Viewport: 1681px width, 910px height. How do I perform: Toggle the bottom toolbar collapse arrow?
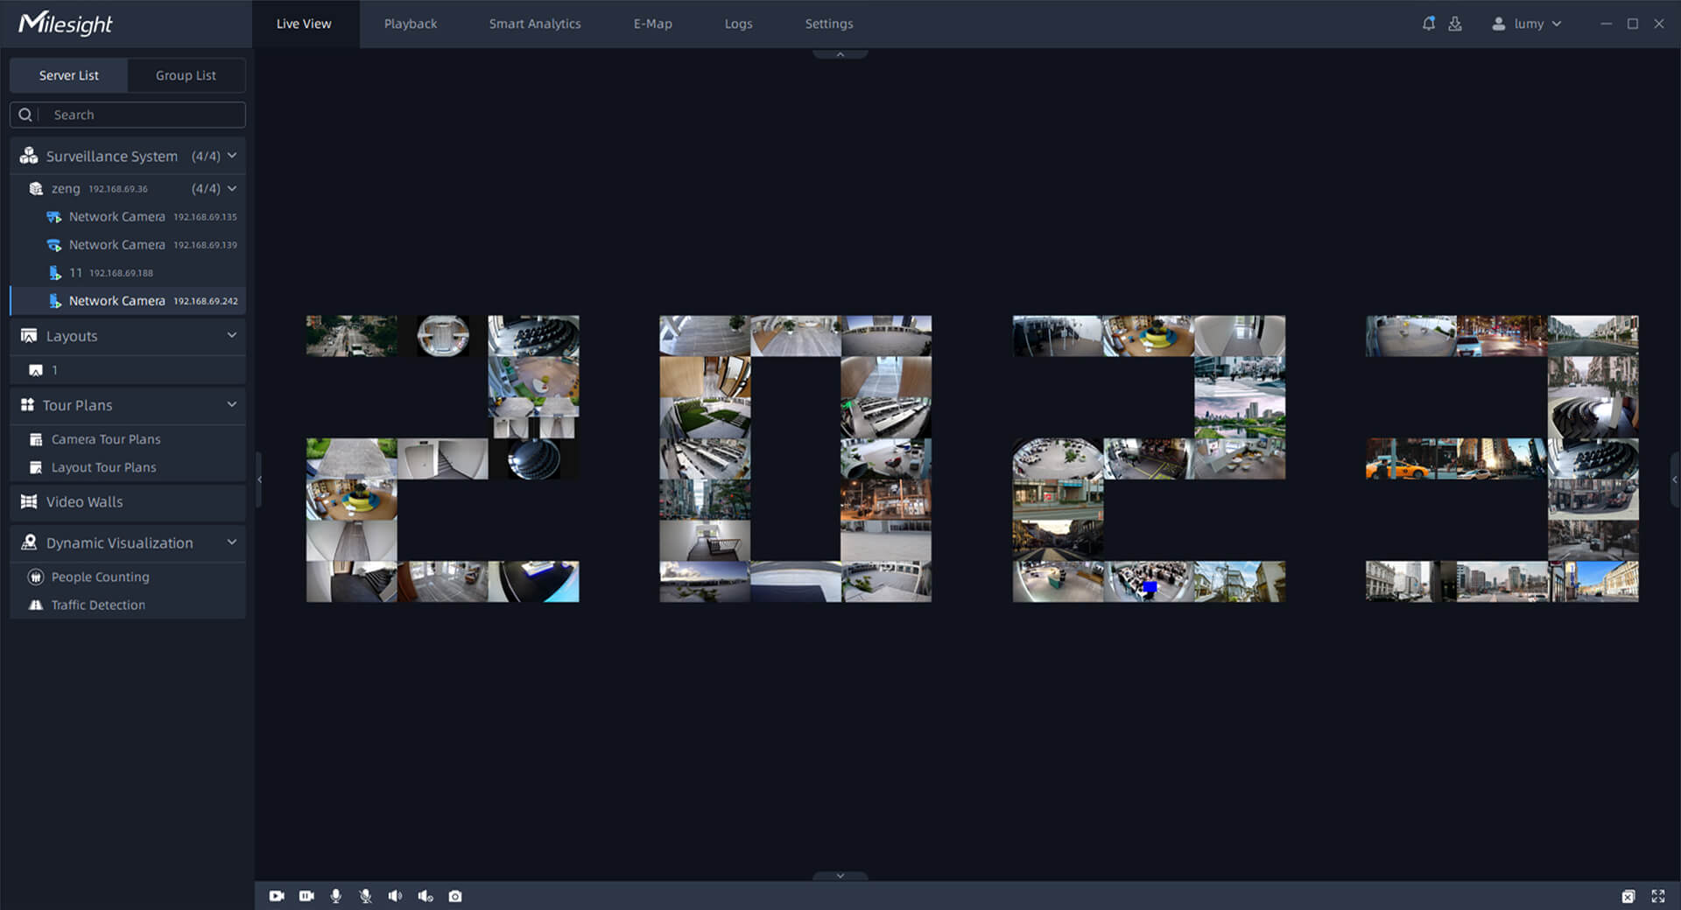840,876
